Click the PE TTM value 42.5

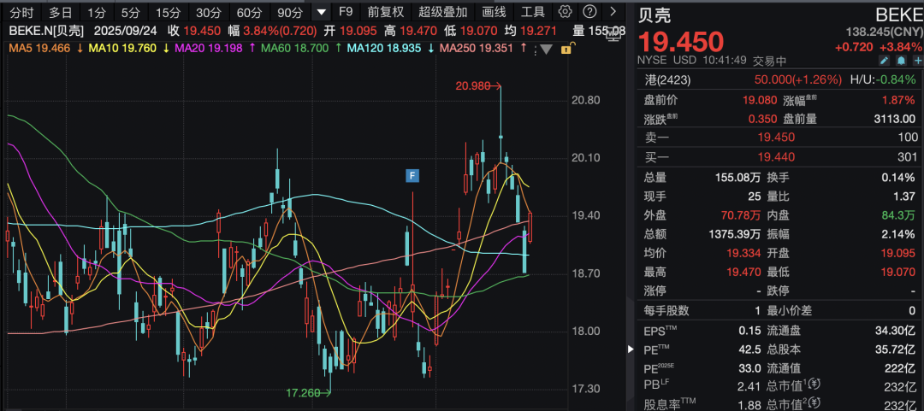click(750, 349)
